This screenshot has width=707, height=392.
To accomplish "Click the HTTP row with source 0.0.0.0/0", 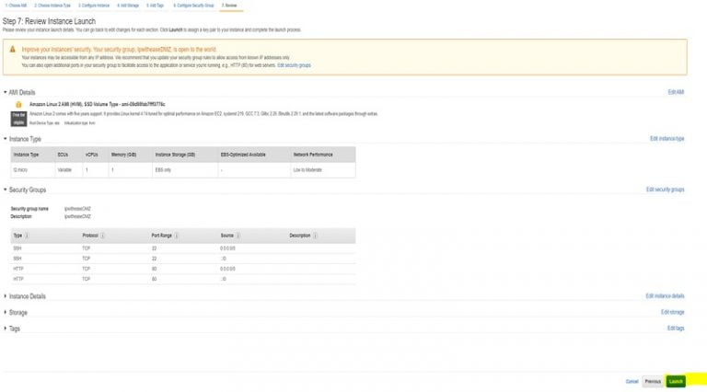I will pyautogui.click(x=182, y=269).
